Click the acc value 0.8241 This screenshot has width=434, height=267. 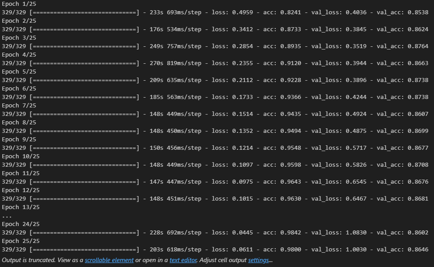coord(291,12)
